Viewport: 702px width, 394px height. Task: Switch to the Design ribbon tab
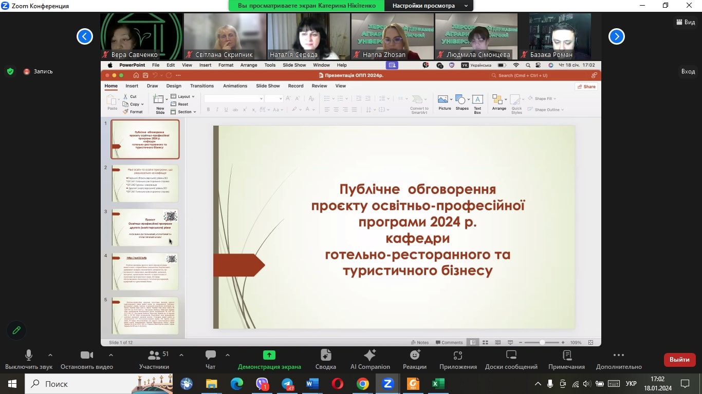pyautogui.click(x=174, y=86)
